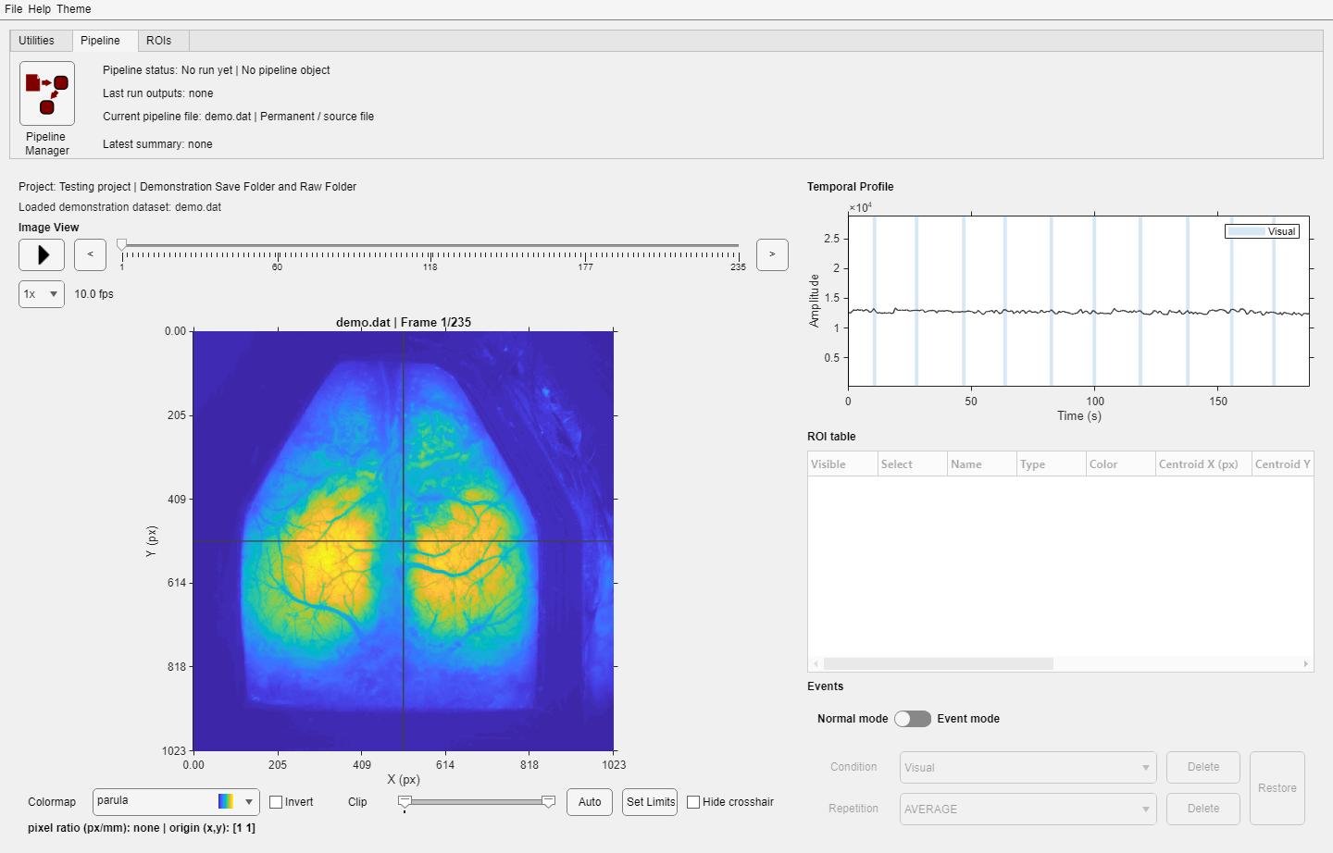
Task: Click the brain image at crosshair center
Action: 404,540
